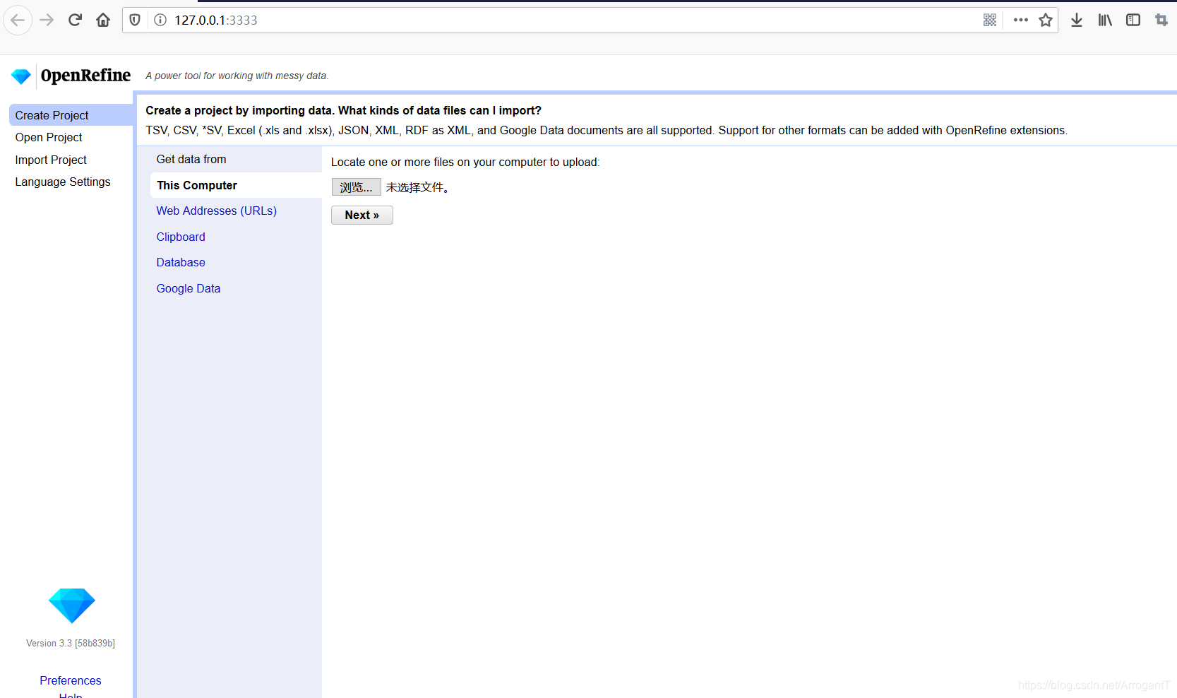Click the browser forward arrow button
The width and height of the screenshot is (1177, 698).
tap(47, 20)
